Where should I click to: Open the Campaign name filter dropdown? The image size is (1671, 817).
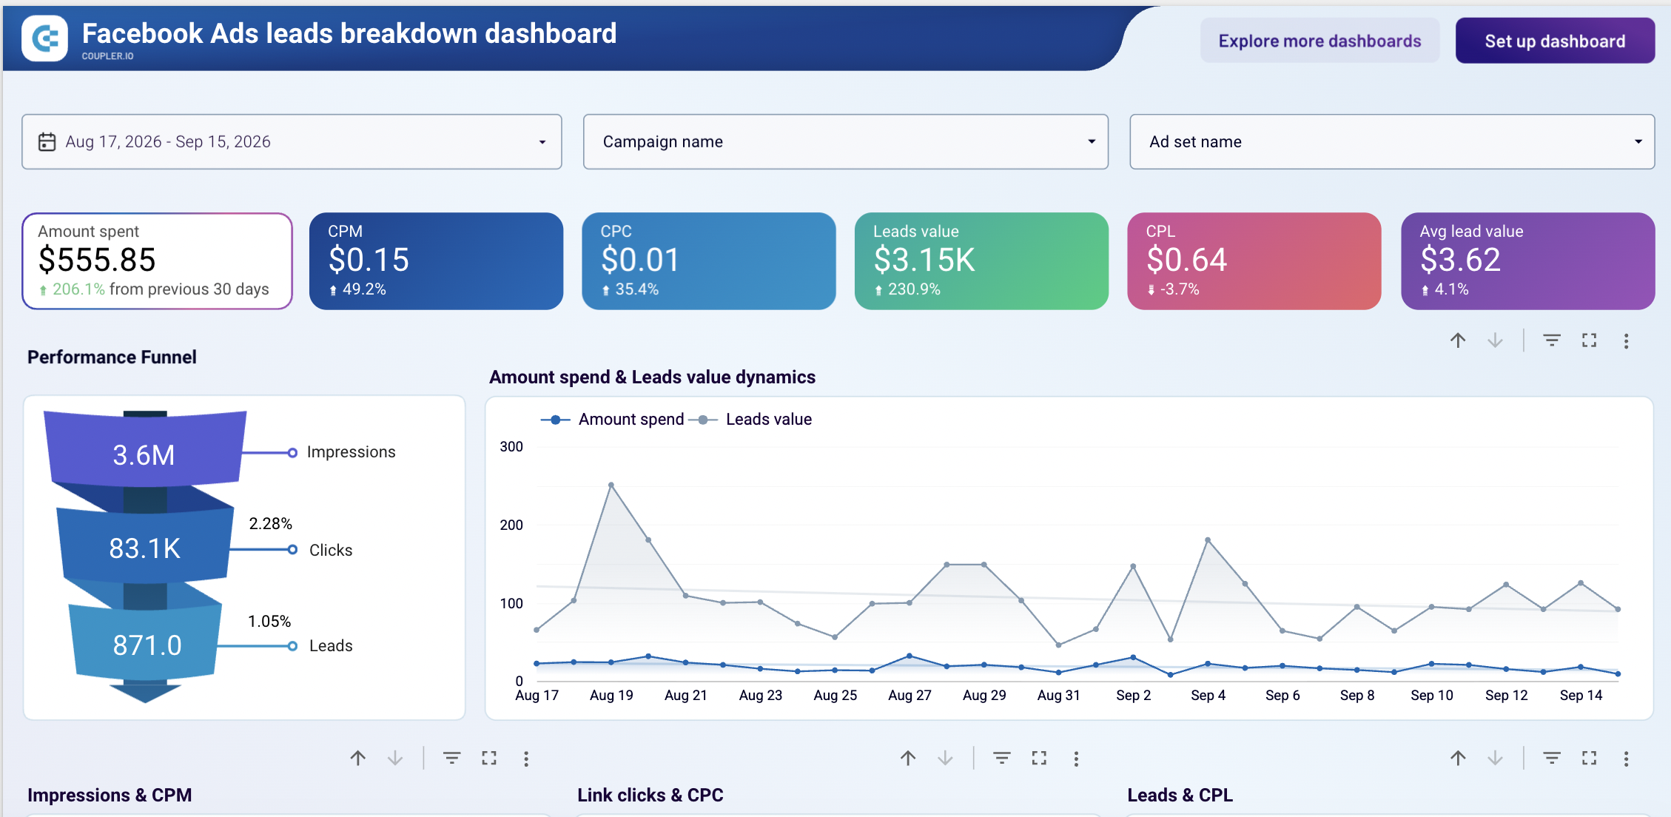(845, 141)
